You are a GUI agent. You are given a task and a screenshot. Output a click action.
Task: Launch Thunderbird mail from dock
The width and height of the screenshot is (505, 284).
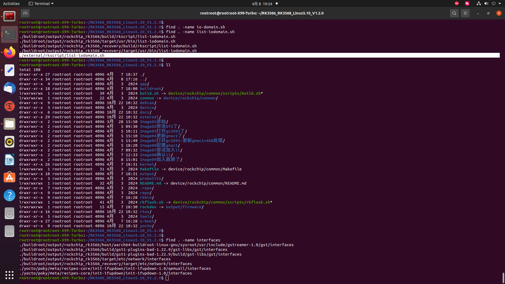[x=9, y=88]
